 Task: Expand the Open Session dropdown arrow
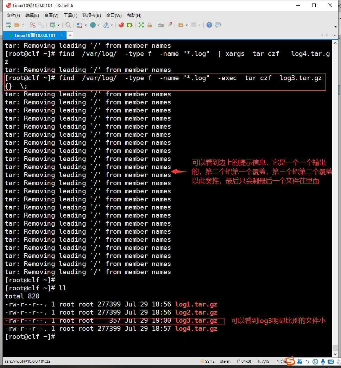tap(23, 25)
